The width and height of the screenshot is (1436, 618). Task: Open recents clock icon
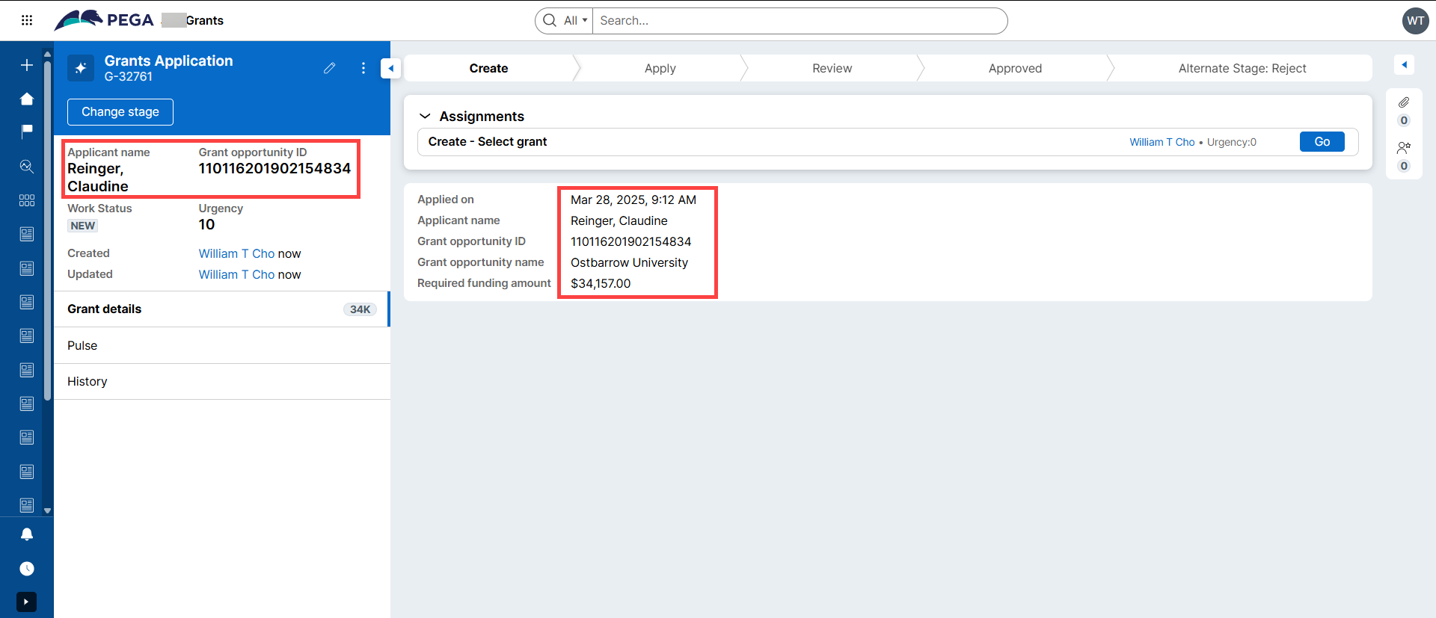pyautogui.click(x=27, y=569)
